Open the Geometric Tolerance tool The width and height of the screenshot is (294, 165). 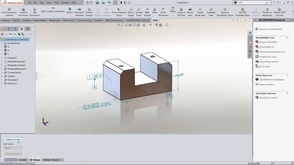tap(79, 12)
